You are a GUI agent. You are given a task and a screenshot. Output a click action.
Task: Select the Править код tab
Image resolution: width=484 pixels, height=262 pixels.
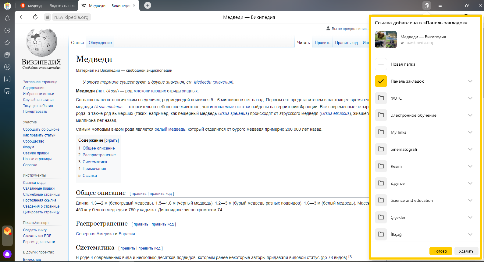[347, 43]
